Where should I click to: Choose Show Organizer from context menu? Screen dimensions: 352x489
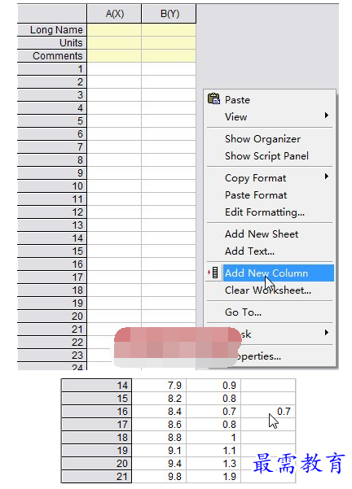pos(262,139)
